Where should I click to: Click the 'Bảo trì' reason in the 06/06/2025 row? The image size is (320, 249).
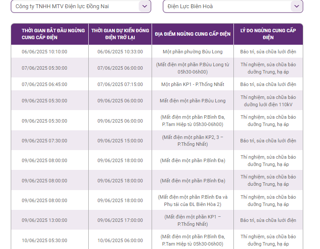point(268,52)
